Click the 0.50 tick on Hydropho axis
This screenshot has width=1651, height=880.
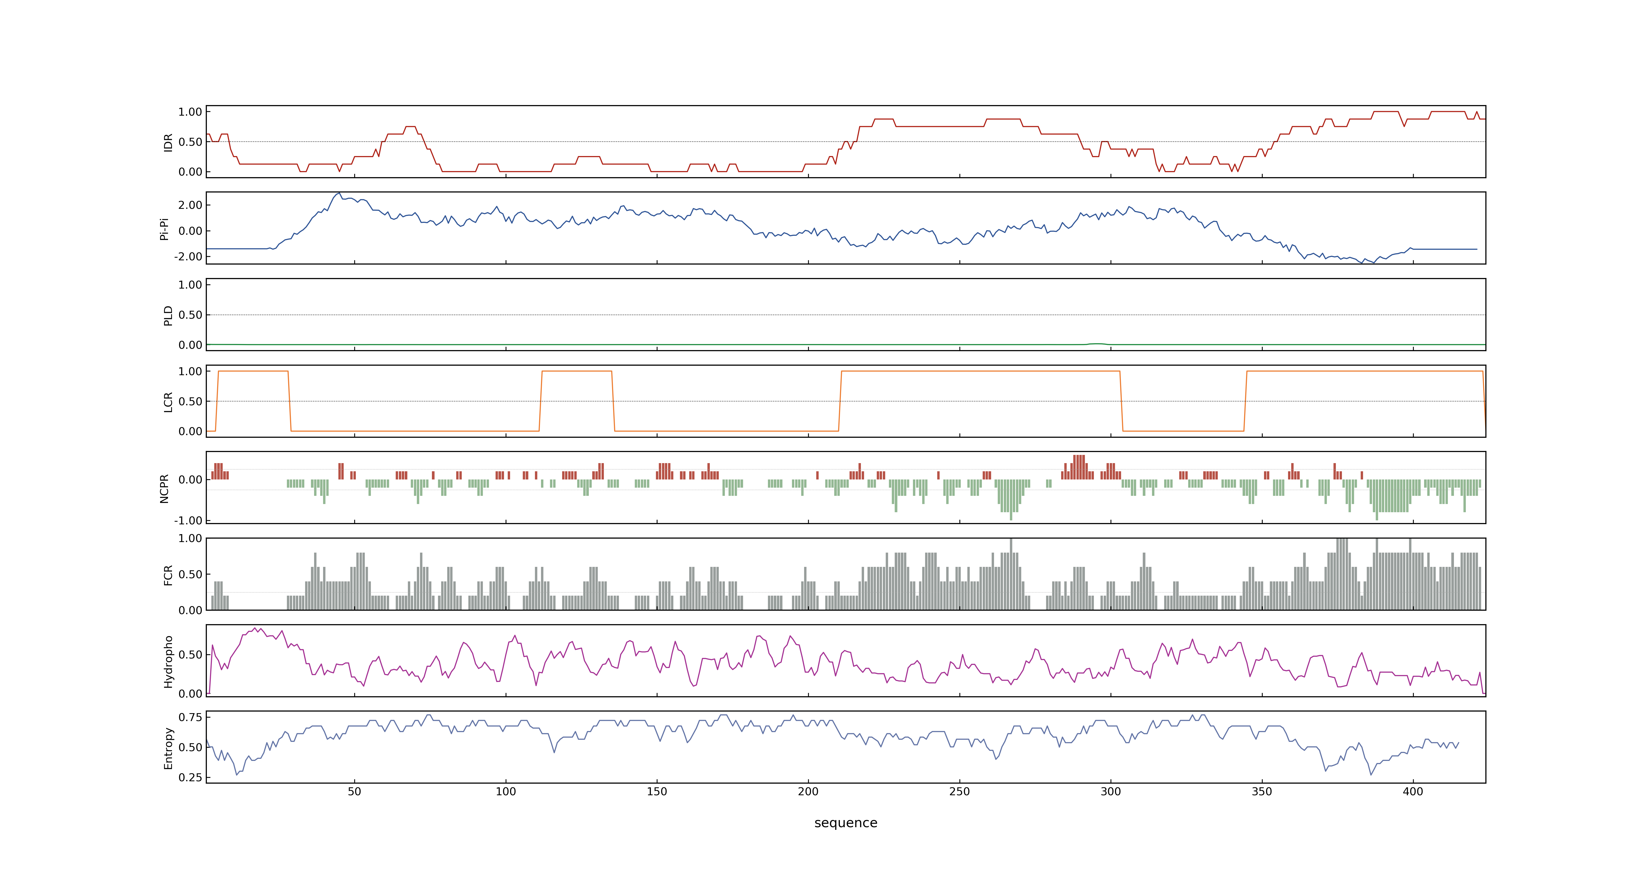click(190, 655)
